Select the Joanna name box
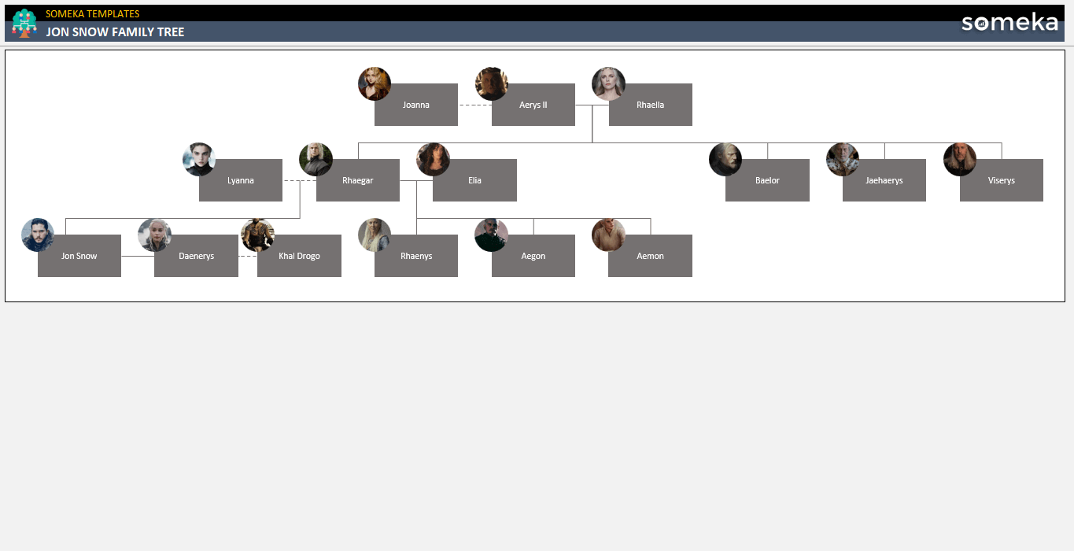The width and height of the screenshot is (1074, 551). [416, 105]
